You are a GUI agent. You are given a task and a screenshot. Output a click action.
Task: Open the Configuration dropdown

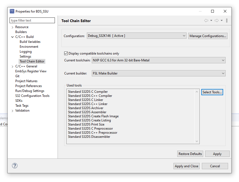[137, 36]
